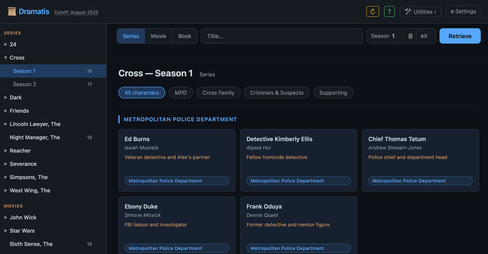Expand the Star Wars movie entry
488x254 pixels.
tap(6, 230)
